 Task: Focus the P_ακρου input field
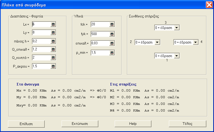point(41,66)
